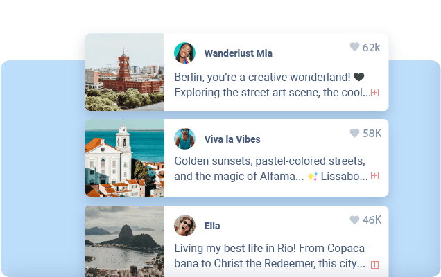Expand Berlin post text with plus icon
Image resolution: width=441 pixels, height=277 pixels.
click(374, 92)
